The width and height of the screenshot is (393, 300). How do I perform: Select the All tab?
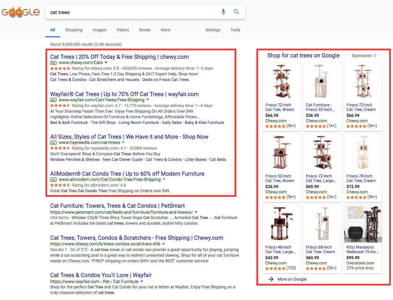pyautogui.click(x=52, y=30)
